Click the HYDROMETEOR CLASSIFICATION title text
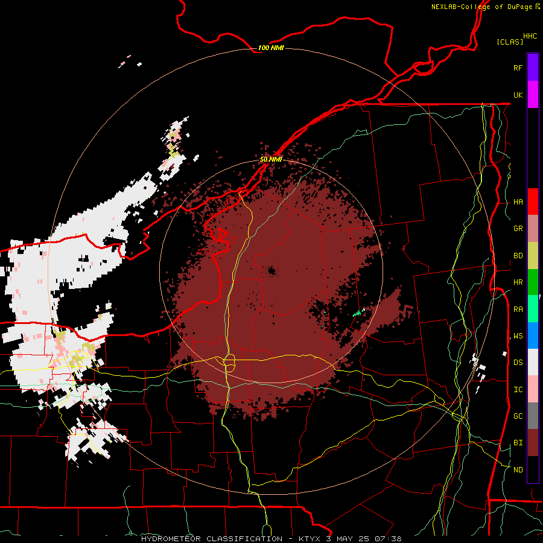This screenshot has width=543, height=543. tap(212, 539)
